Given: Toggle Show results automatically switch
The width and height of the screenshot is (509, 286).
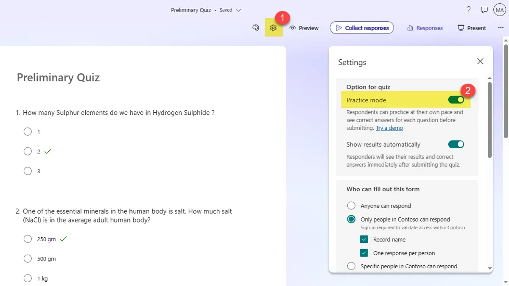Looking at the screenshot, I should click(x=456, y=144).
